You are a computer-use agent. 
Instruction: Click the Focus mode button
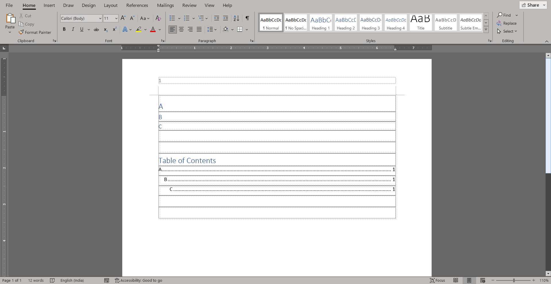tap(437, 280)
